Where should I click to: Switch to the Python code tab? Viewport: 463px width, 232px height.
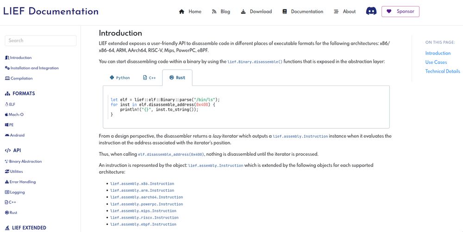pos(120,78)
